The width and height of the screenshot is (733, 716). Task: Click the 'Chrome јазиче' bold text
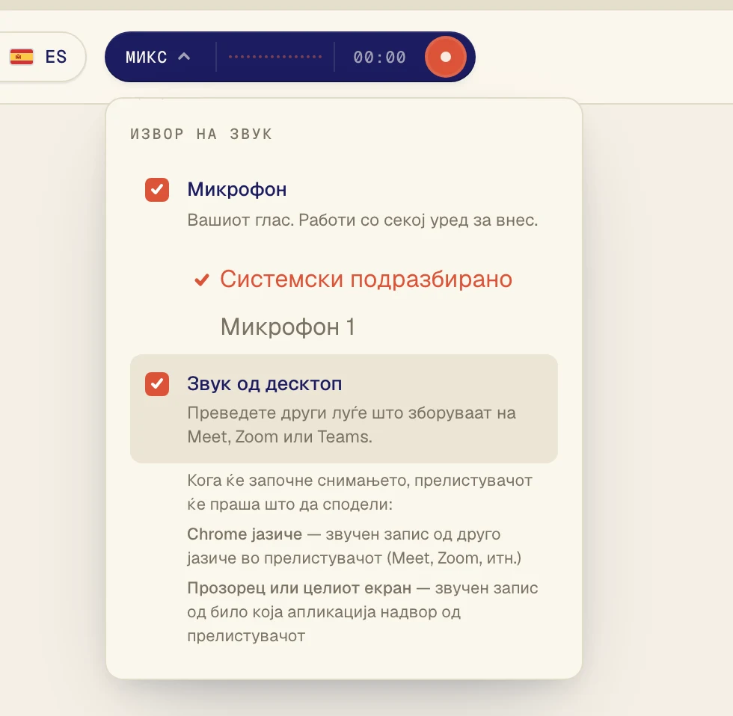pyautogui.click(x=245, y=534)
